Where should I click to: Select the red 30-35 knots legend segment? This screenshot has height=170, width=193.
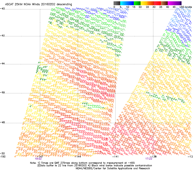coord(158,3)
